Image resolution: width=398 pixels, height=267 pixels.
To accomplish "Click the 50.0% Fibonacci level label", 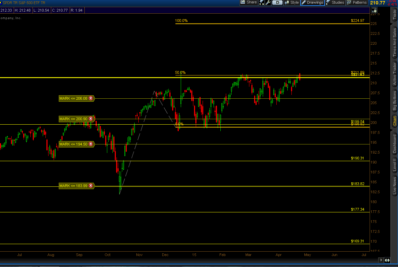I will (180, 72).
